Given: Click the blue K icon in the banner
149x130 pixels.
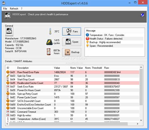Looking at the screenshot, I should pyautogui.click(x=142, y=15).
